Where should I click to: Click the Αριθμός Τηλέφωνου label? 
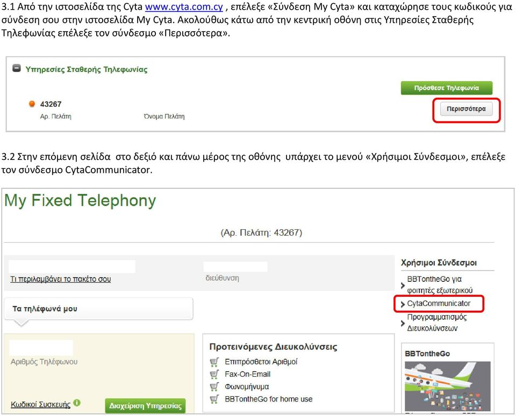pyautogui.click(x=44, y=362)
